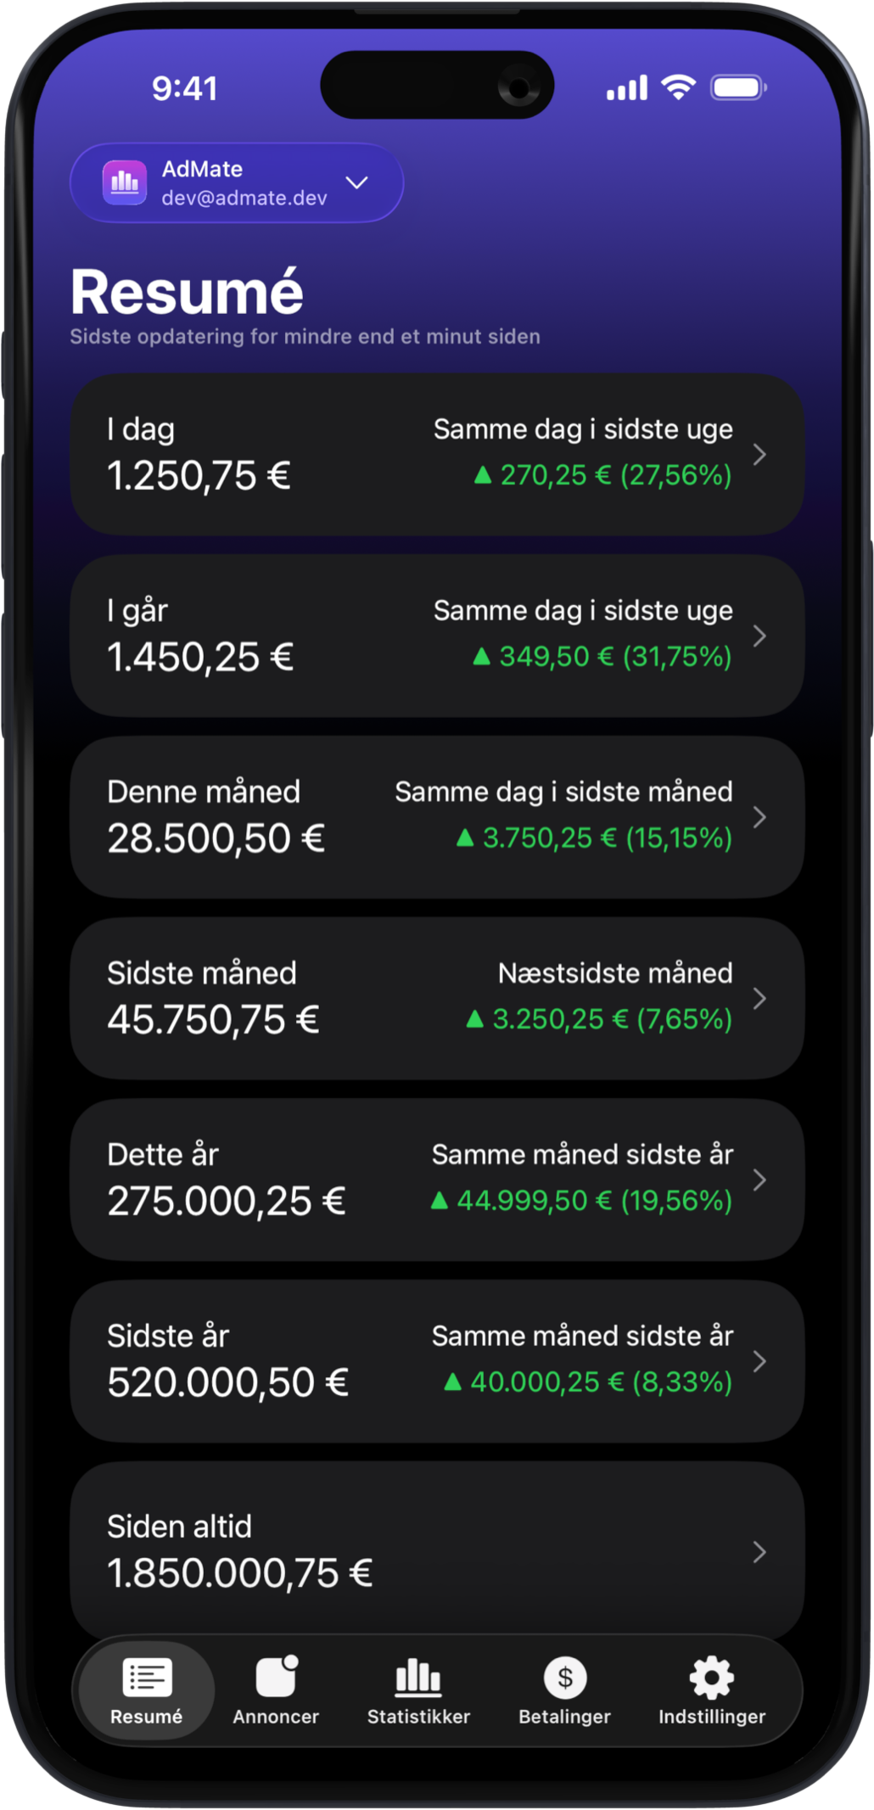Expand the Siden altid row chevron
Screen dimensions: 874x1810
click(759, 1552)
